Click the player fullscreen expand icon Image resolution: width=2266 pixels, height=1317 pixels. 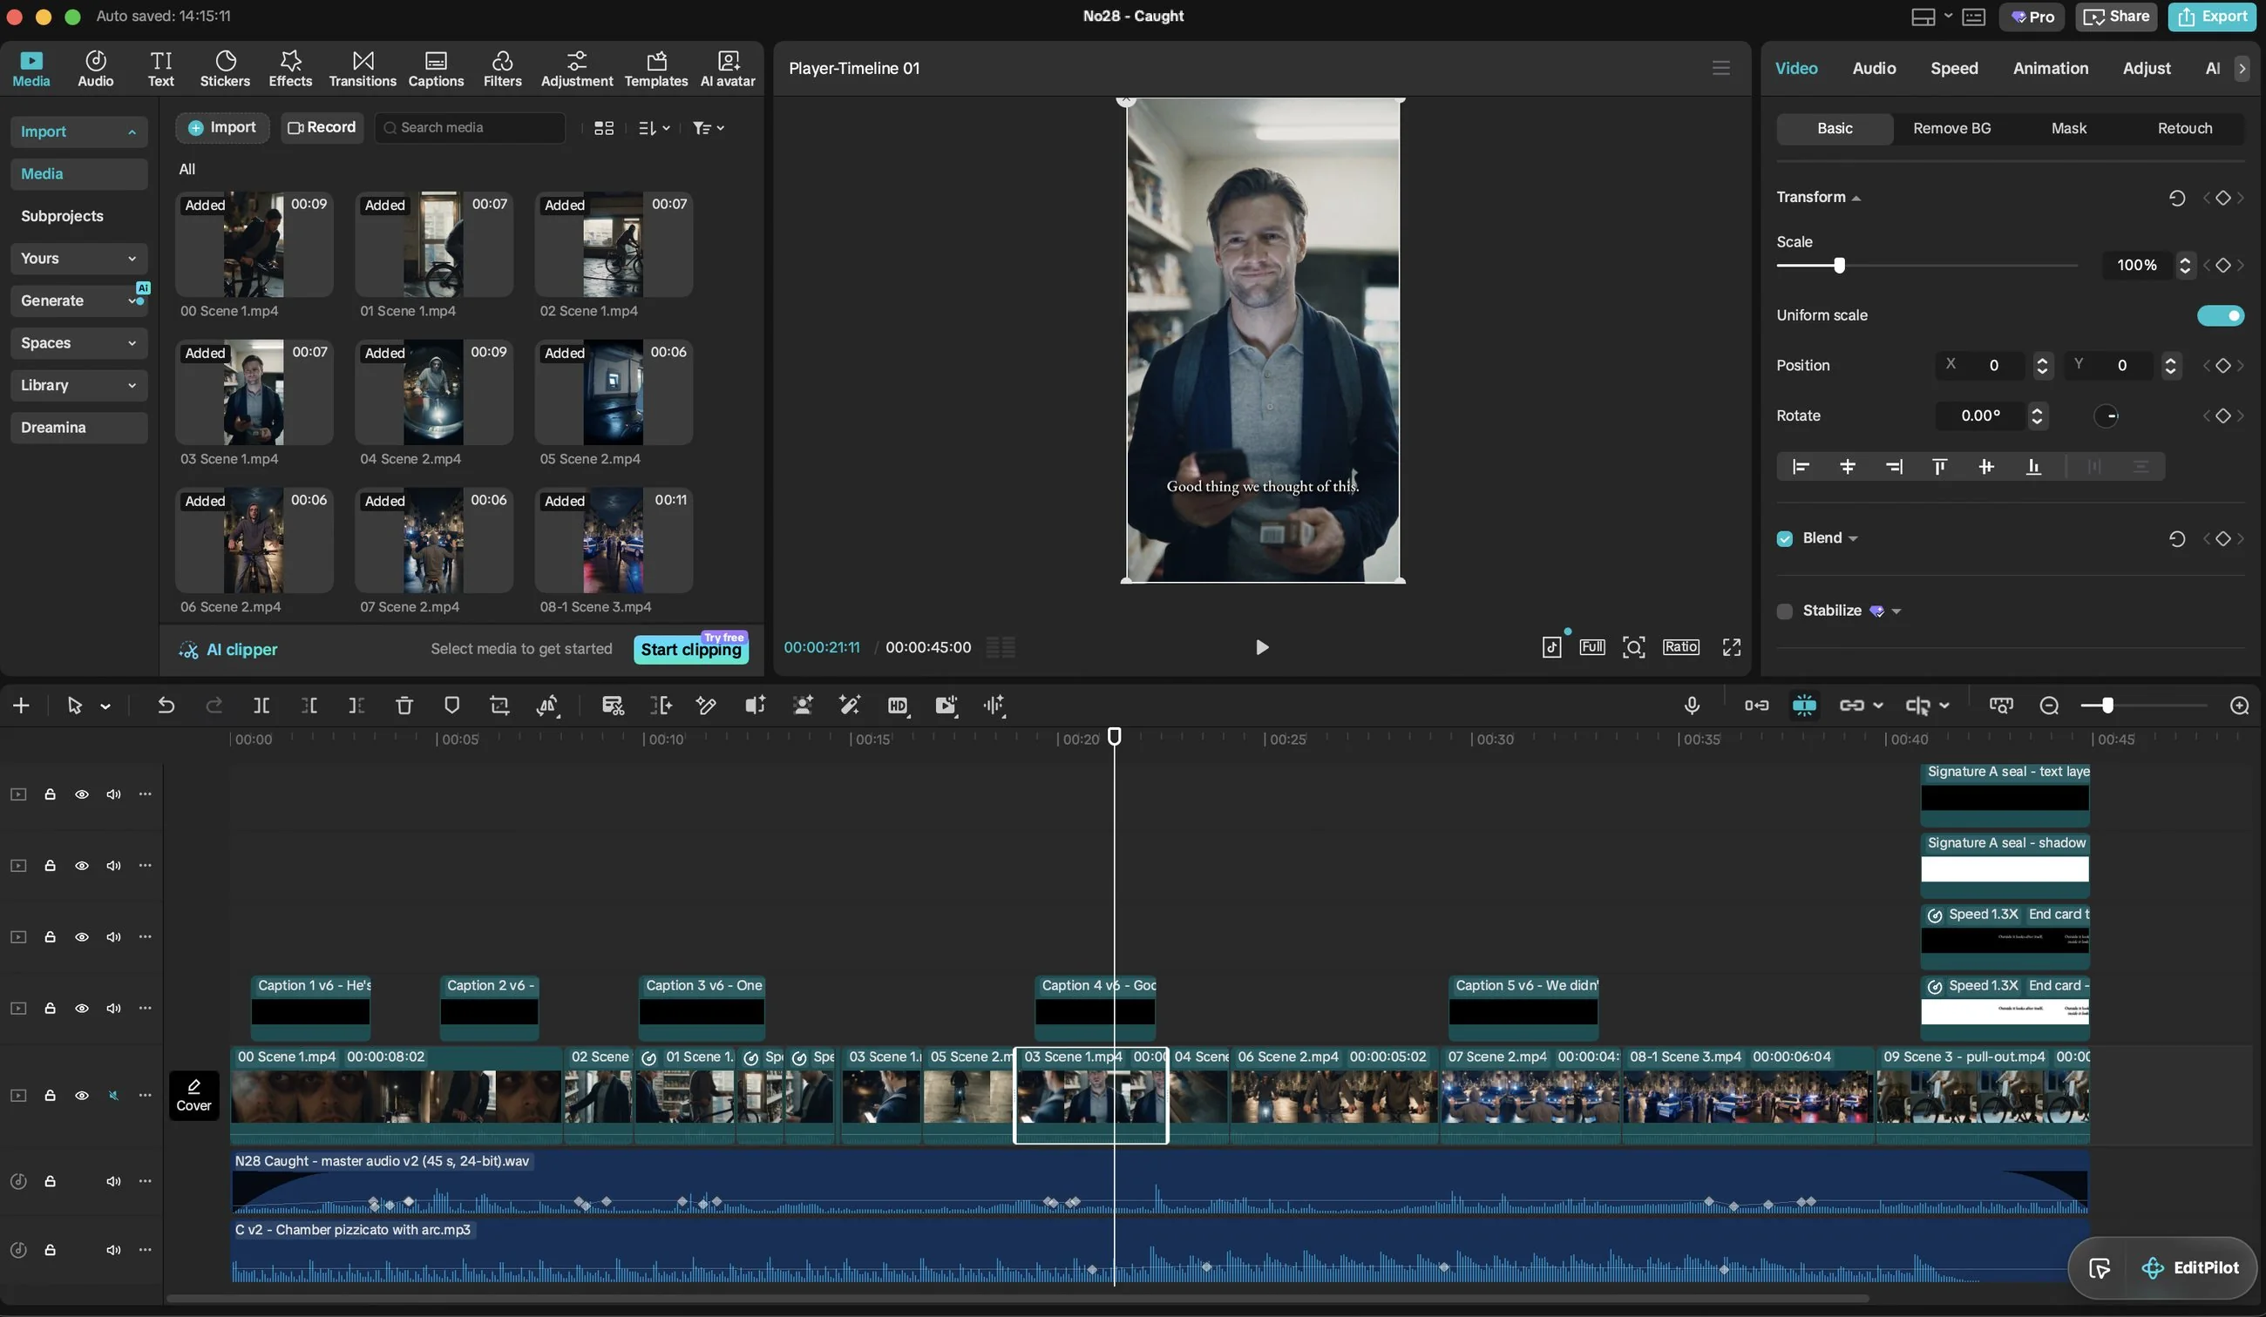(x=1731, y=647)
